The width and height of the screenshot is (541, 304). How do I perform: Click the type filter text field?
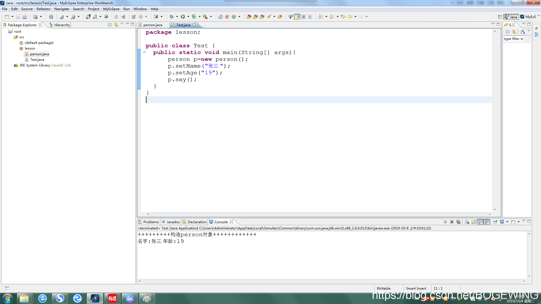click(513, 39)
